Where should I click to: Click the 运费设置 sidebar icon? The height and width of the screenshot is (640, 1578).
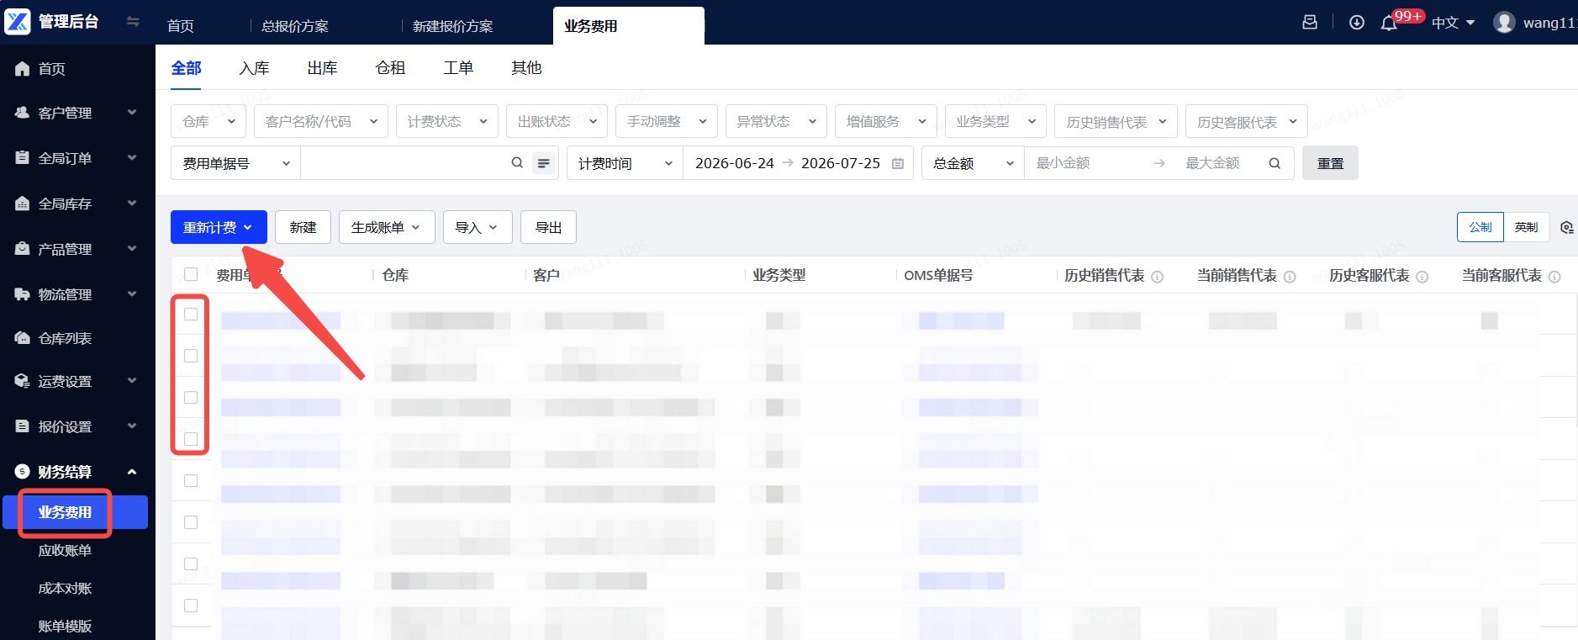(23, 381)
